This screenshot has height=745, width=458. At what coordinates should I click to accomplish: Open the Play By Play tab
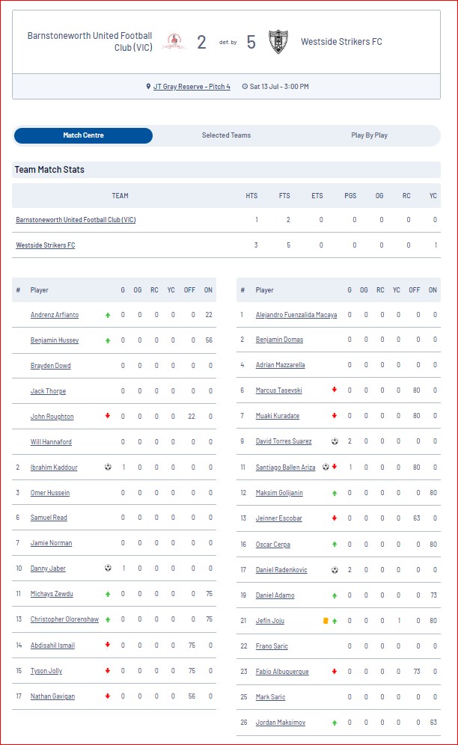369,135
